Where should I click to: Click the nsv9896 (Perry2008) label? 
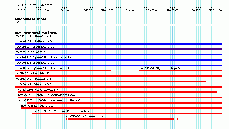pos(30,52)
